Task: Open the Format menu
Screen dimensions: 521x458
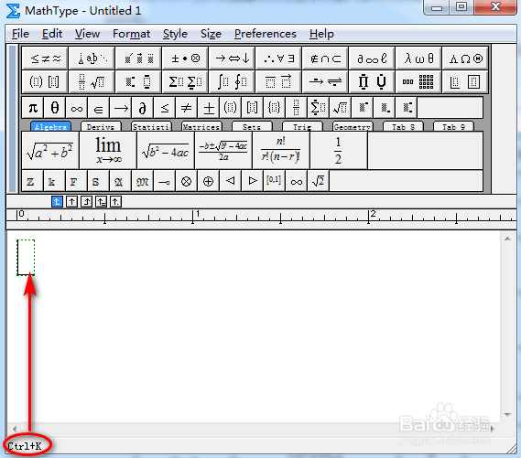Action: point(131,34)
